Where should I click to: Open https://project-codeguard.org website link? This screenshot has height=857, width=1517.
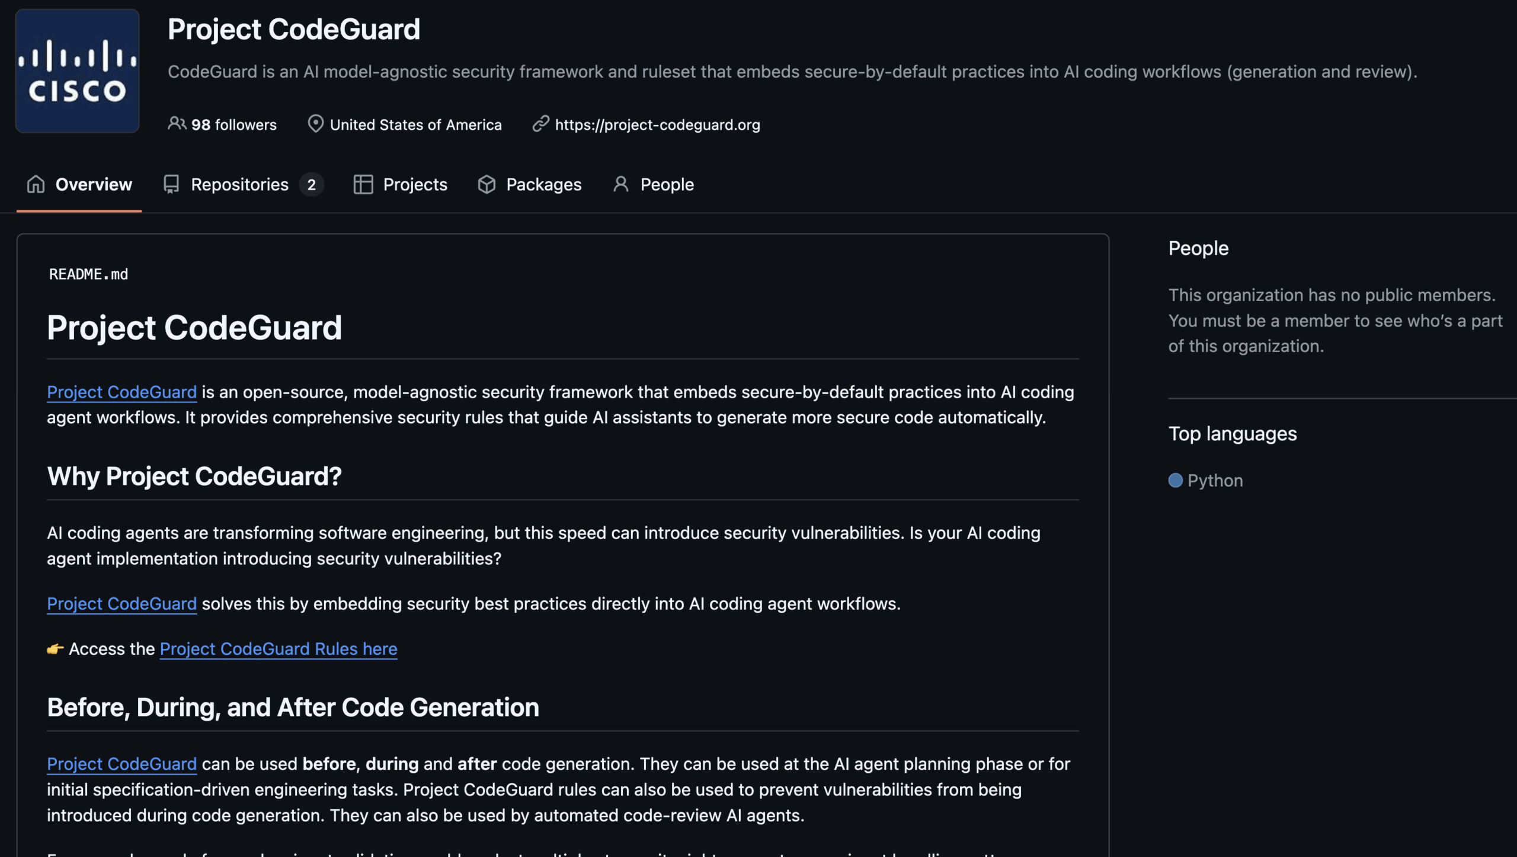tap(658, 124)
